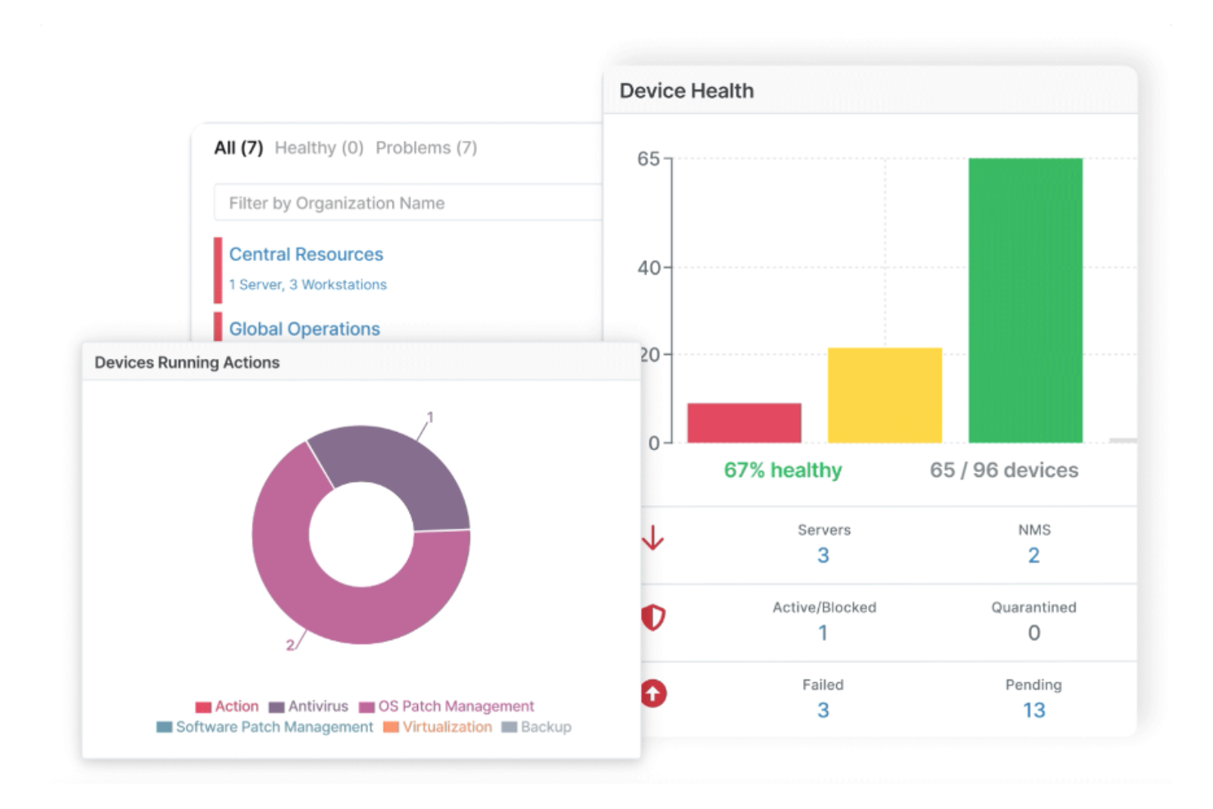Click the red down arrow icon

[652, 539]
